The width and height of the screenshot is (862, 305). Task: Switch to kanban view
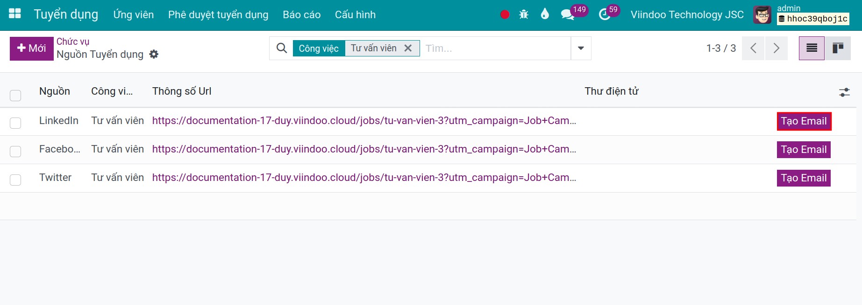(x=838, y=48)
